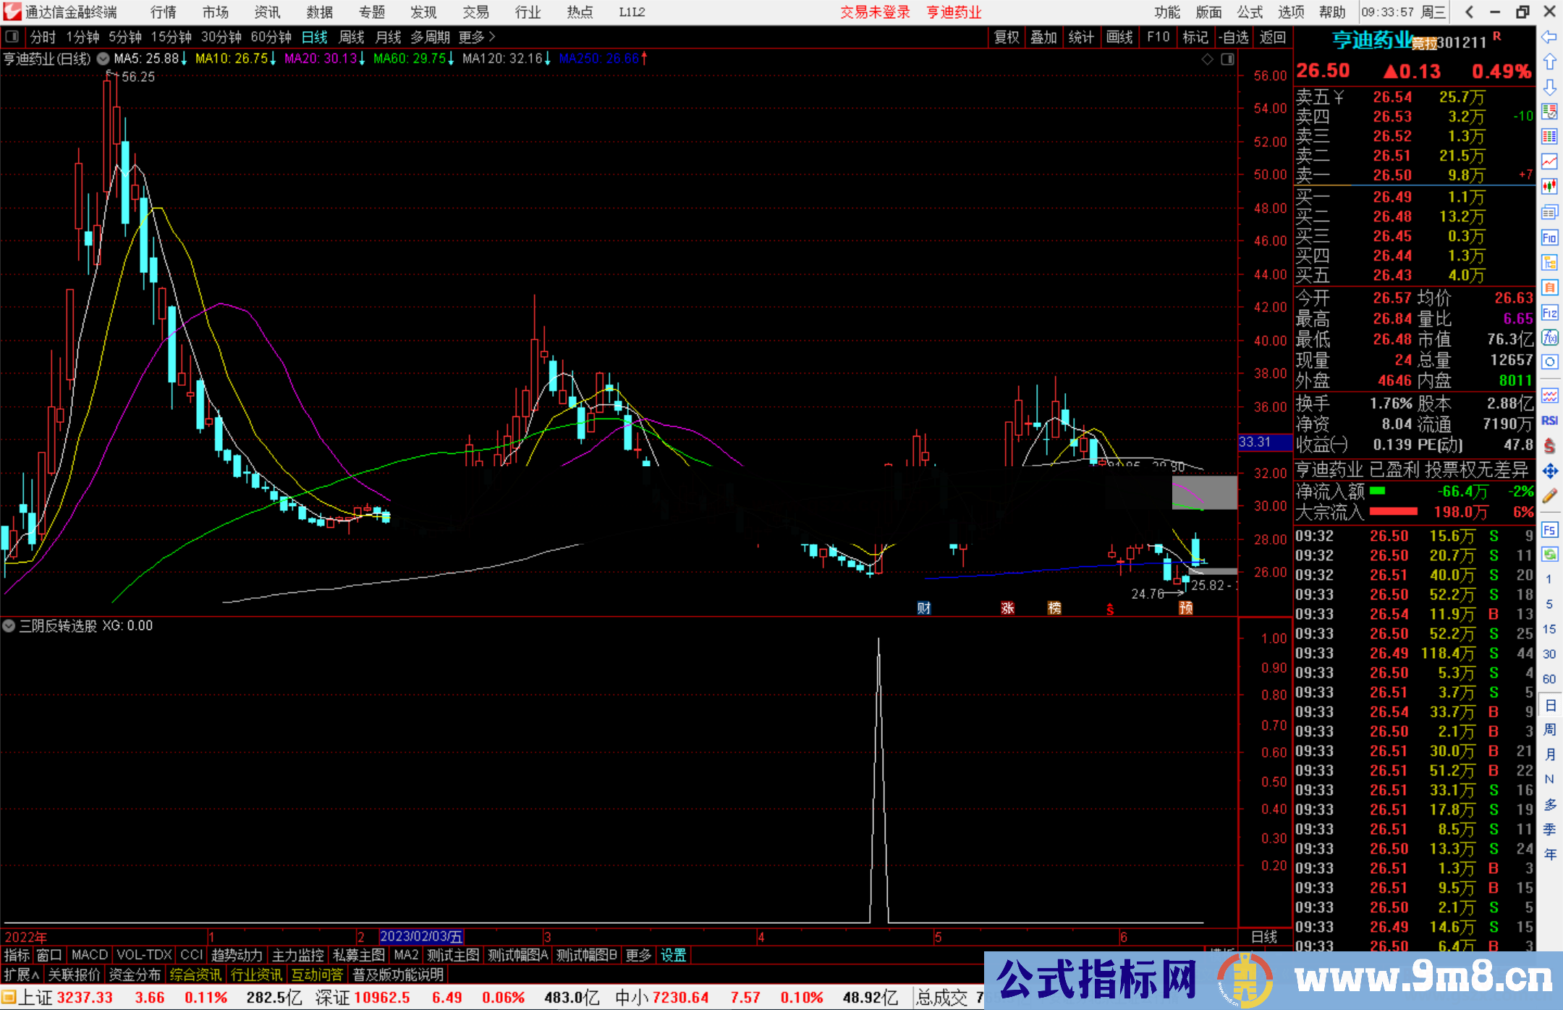
Task: Expand the 扩展 panel at bottom left
Action: (21, 975)
